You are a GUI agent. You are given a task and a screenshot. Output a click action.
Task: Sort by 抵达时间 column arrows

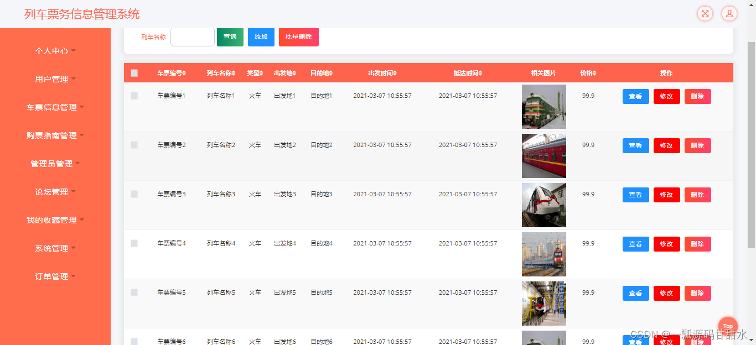480,73
